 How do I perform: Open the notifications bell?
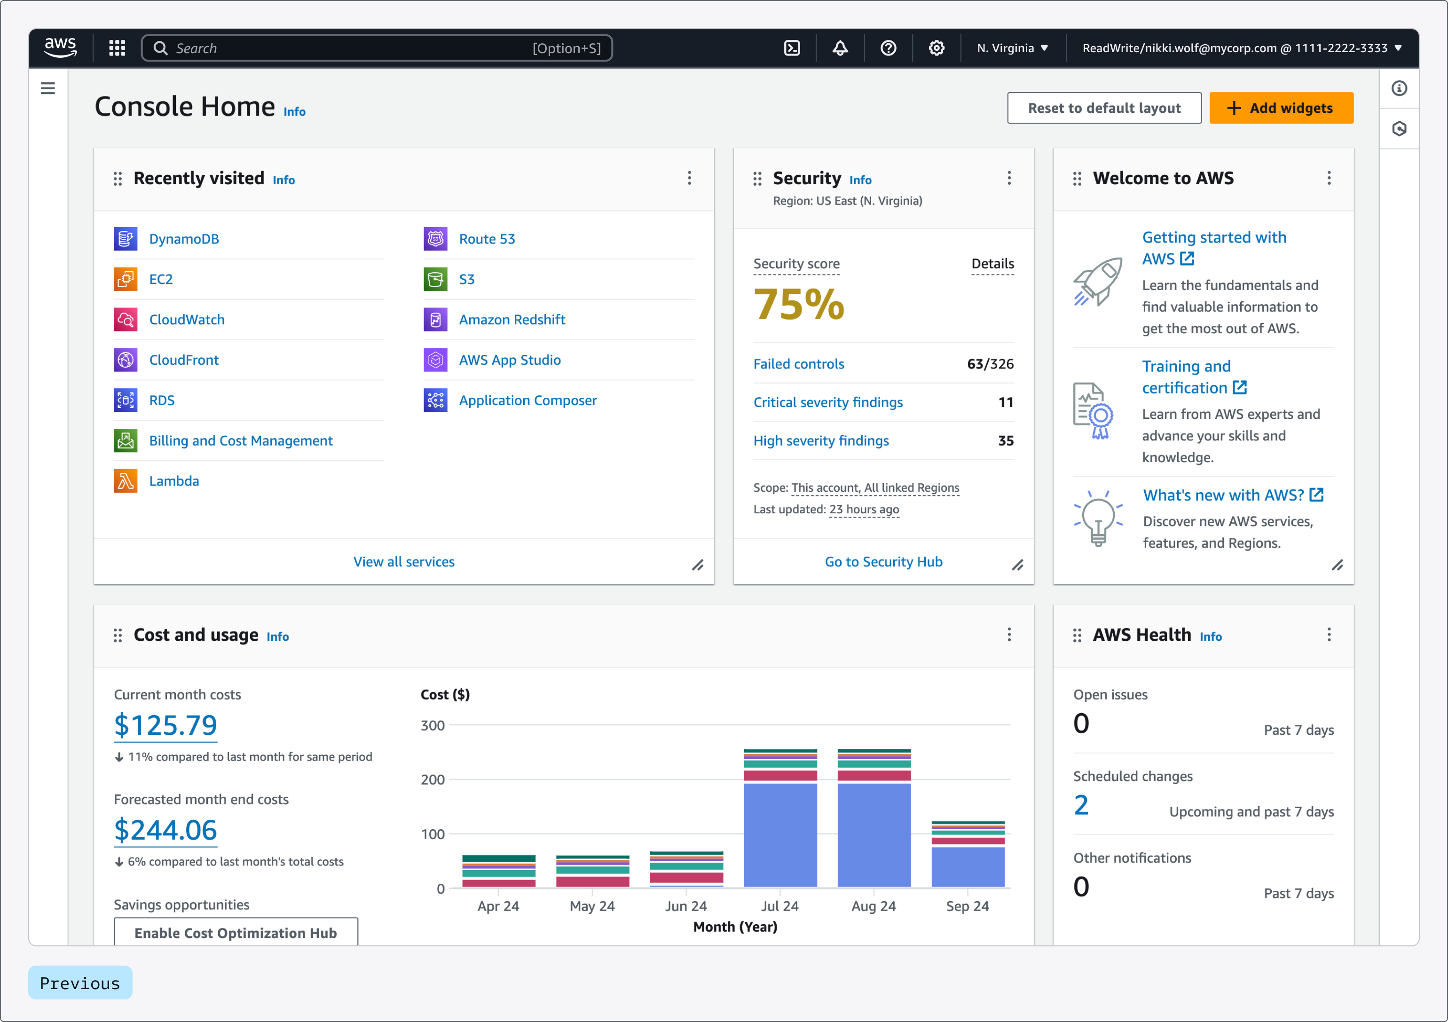840,47
